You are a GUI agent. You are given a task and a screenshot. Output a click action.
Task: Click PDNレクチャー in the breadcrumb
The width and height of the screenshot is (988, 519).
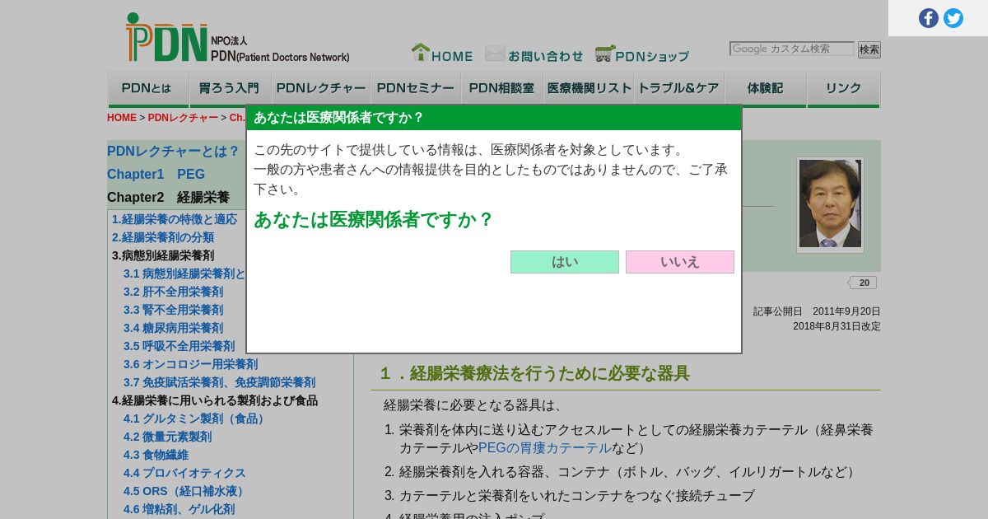tap(183, 118)
